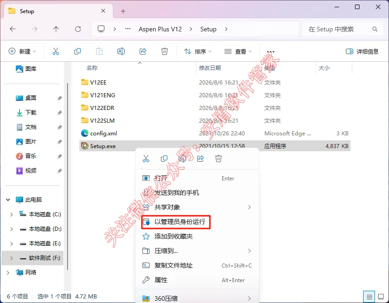The image size is (389, 303).
Task: Click Aspen Plus V12 in the breadcrumb
Action: [160, 29]
